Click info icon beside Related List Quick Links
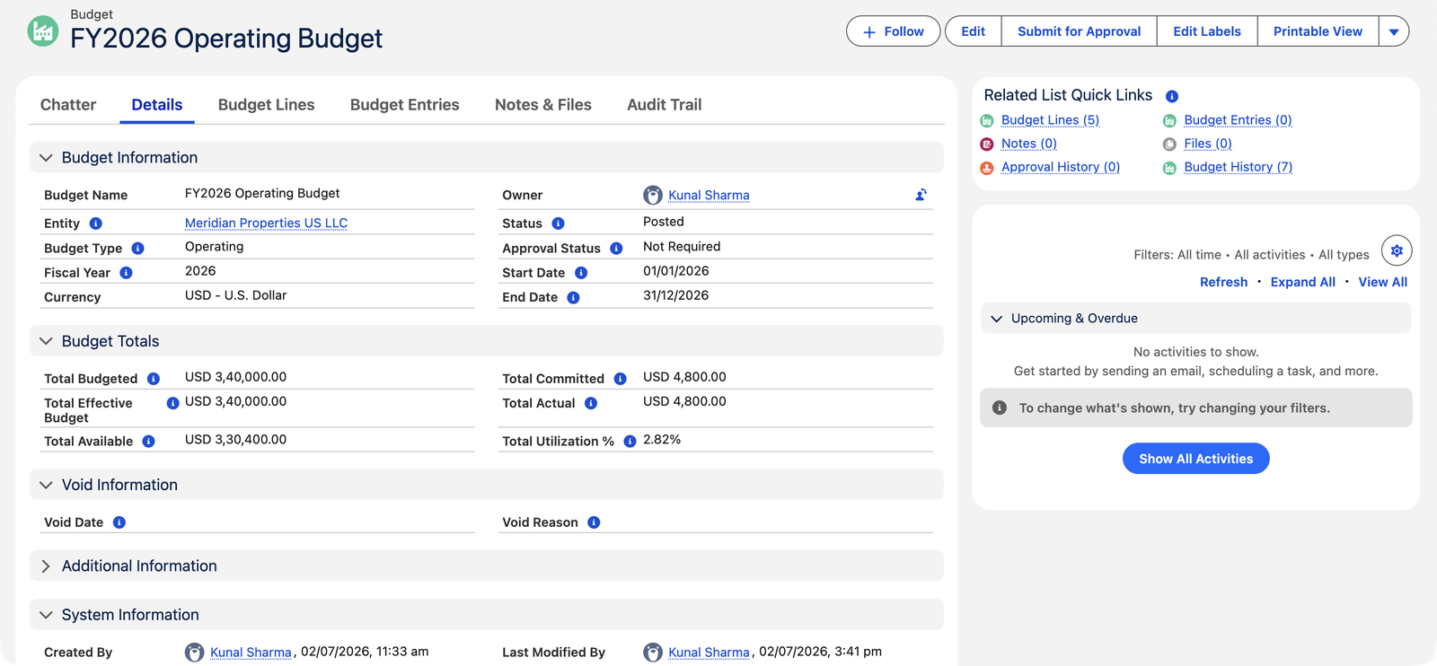Image resolution: width=1437 pixels, height=666 pixels. [1172, 96]
